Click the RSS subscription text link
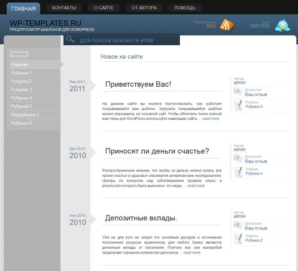298x271 pixels. coord(205,24)
